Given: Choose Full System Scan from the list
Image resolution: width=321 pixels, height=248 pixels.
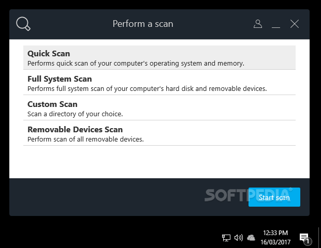Looking at the screenshot, I should (159, 83).
